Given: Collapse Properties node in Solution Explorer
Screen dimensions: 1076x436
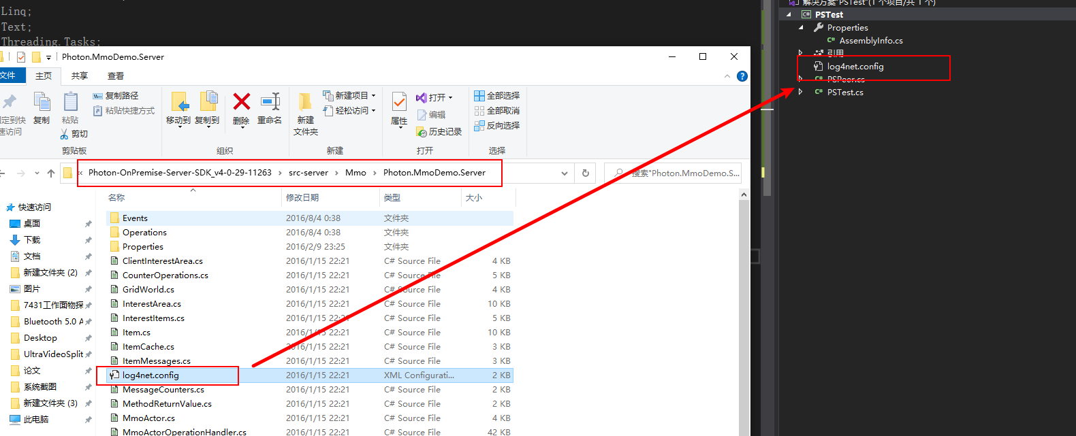Looking at the screenshot, I should click(801, 28).
